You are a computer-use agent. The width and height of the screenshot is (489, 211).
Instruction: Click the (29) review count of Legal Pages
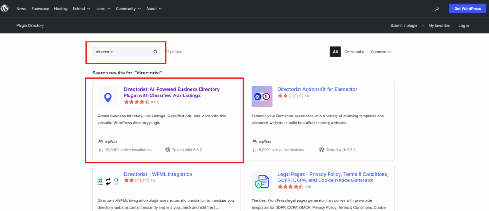pos(308,187)
